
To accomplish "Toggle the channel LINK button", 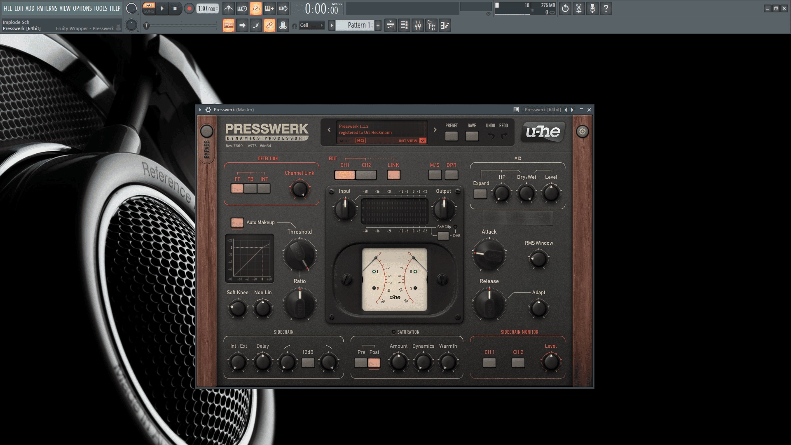I will (x=394, y=175).
